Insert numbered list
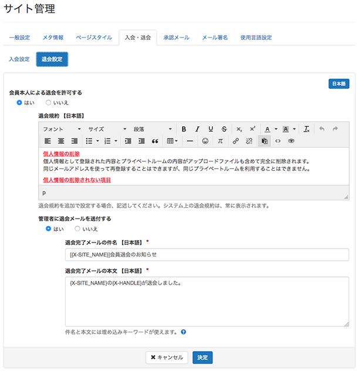 107,141
